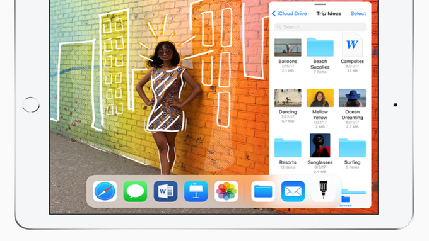This screenshot has width=429, height=241.
Task: Click the Trip Ideas title
Action: coord(329,13)
